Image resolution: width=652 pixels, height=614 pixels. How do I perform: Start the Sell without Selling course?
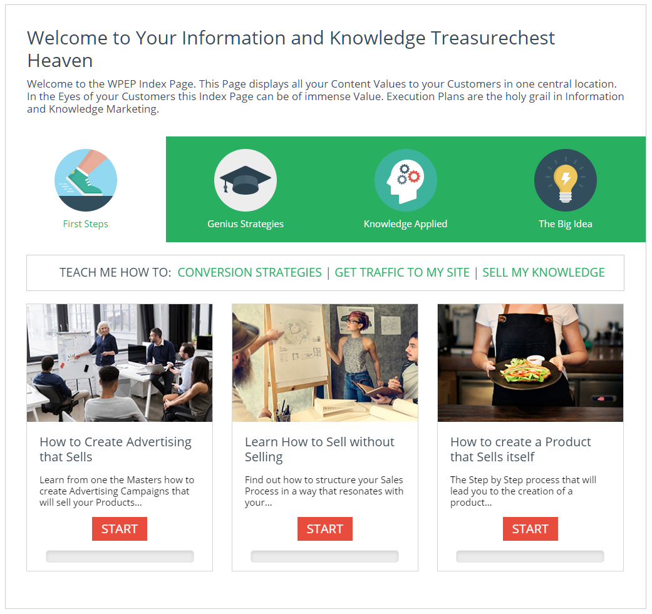tap(325, 529)
